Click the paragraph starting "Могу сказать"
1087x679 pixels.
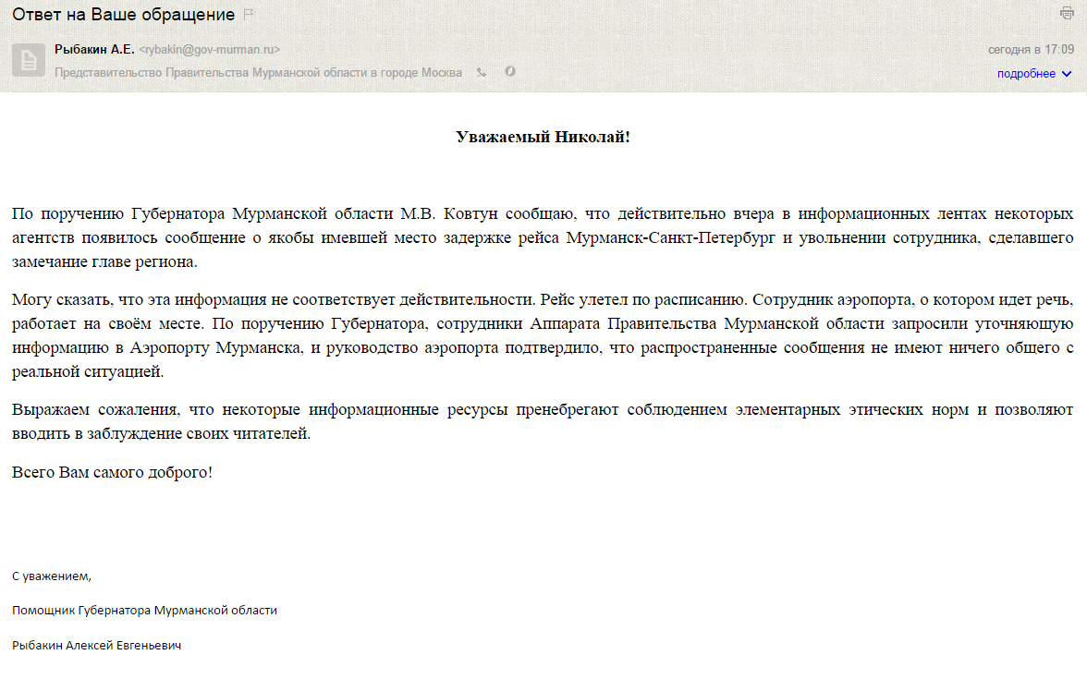tap(543, 336)
